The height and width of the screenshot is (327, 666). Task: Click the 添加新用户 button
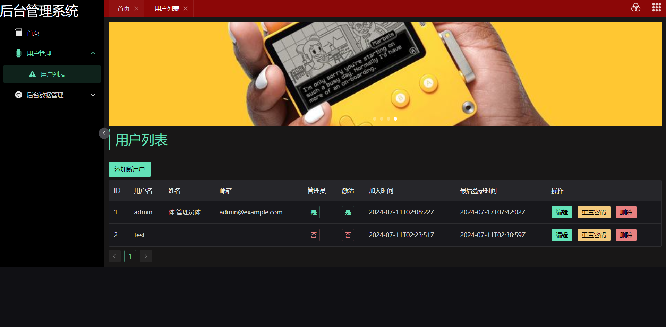[130, 169]
